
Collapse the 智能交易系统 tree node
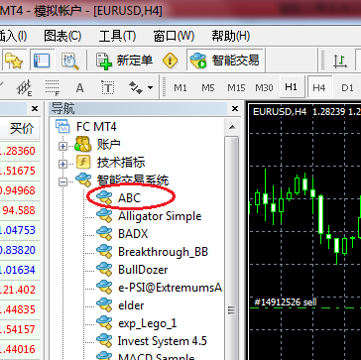coord(62,181)
